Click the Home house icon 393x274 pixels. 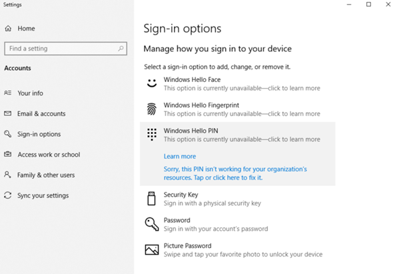click(8, 29)
